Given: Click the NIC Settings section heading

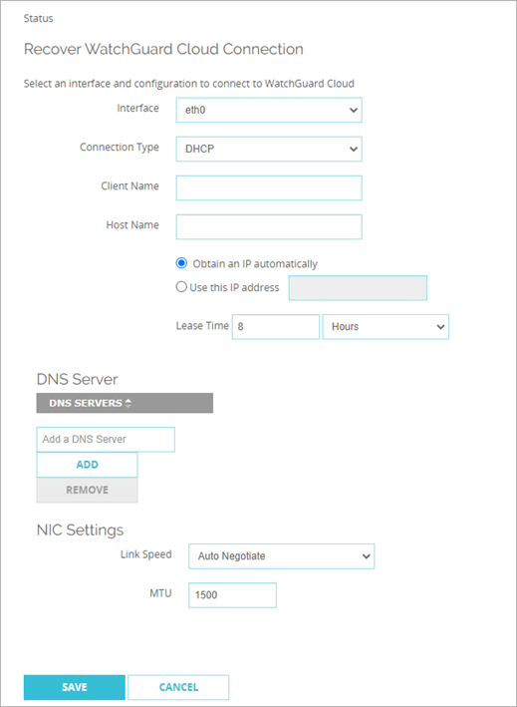Looking at the screenshot, I should [80, 530].
